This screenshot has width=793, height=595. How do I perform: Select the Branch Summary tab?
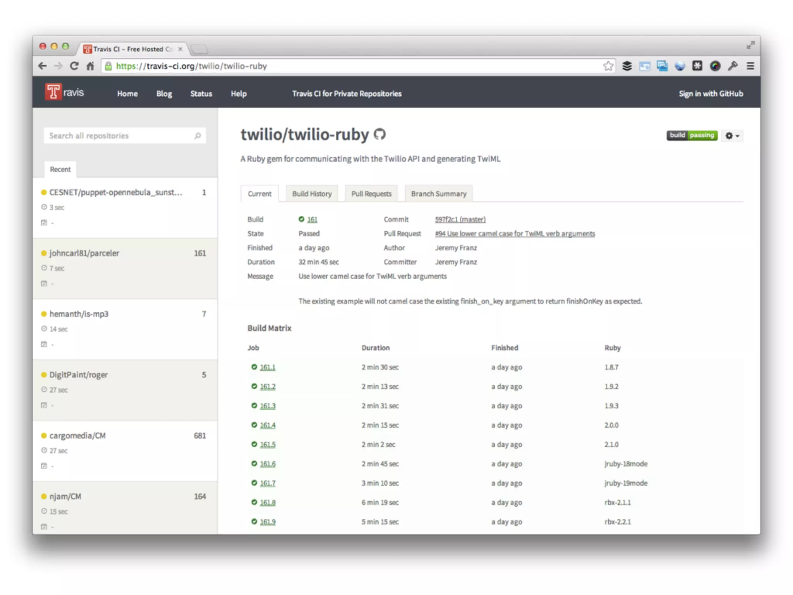pyautogui.click(x=438, y=194)
